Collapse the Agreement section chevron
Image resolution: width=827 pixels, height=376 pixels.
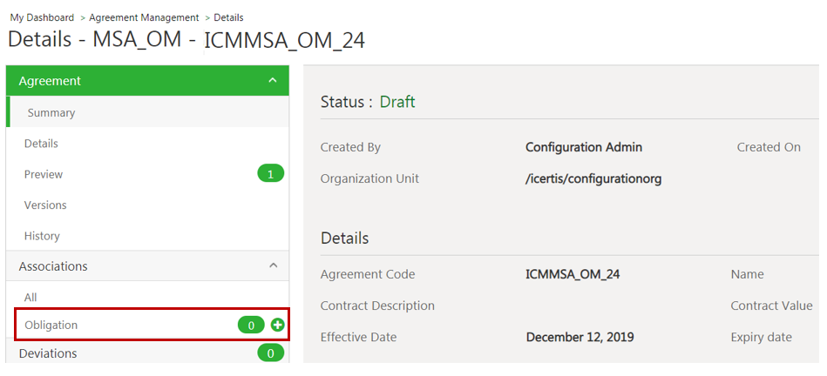coord(273,81)
